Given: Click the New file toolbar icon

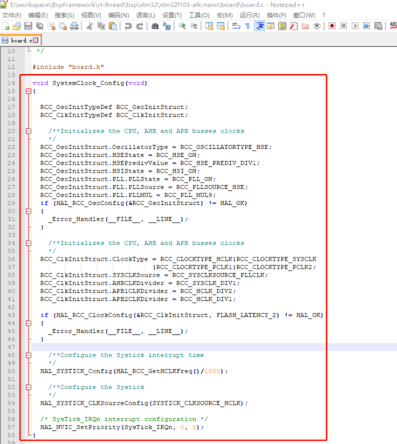Looking at the screenshot, I should point(6,26).
